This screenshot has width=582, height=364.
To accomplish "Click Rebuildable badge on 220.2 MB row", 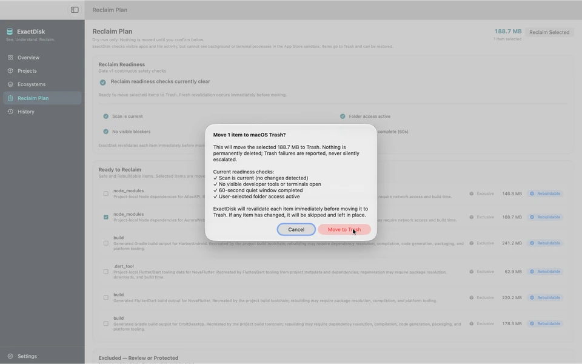I will pyautogui.click(x=545, y=297).
